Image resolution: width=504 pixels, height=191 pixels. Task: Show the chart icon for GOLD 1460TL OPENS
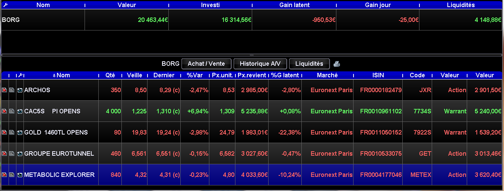(x=20, y=133)
